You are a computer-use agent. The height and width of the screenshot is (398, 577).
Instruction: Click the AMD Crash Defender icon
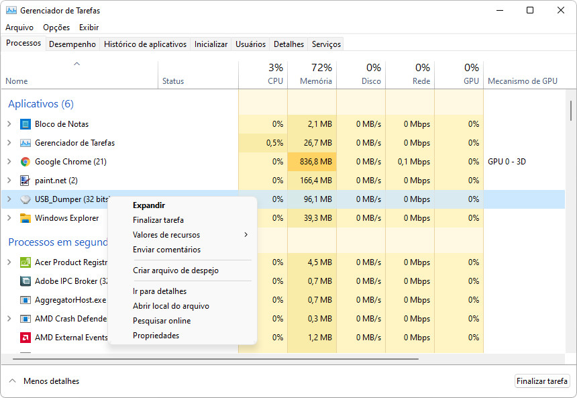pyautogui.click(x=25, y=319)
